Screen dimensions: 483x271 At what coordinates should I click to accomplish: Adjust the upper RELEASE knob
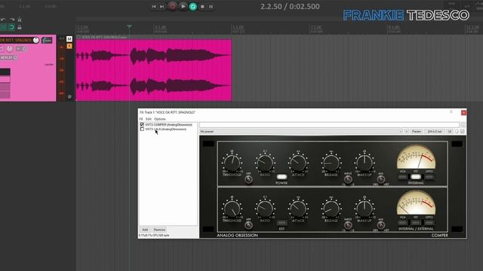pos(331,163)
